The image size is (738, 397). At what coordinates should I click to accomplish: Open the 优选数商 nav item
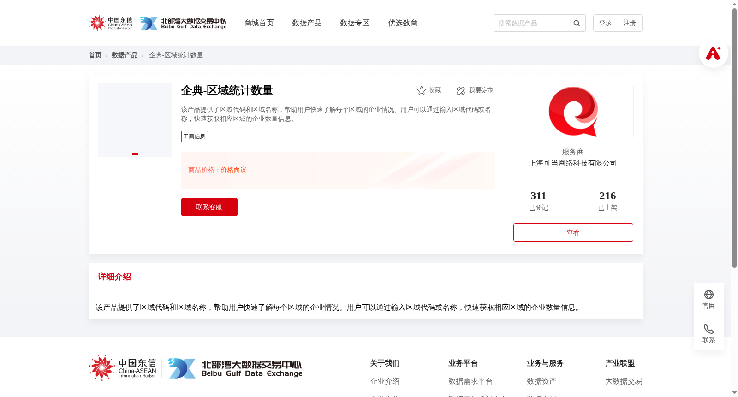[403, 23]
